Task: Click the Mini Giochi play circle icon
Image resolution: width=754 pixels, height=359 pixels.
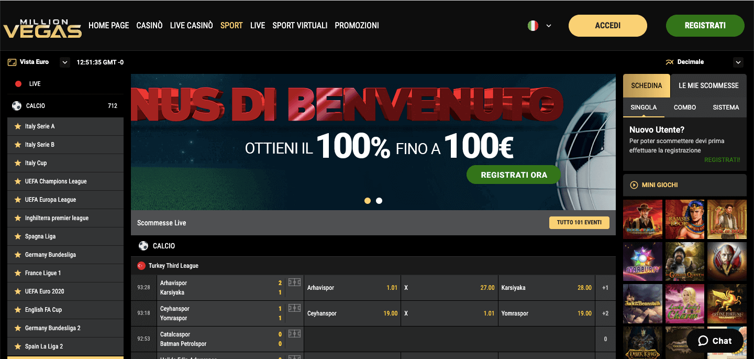Action: click(x=634, y=185)
